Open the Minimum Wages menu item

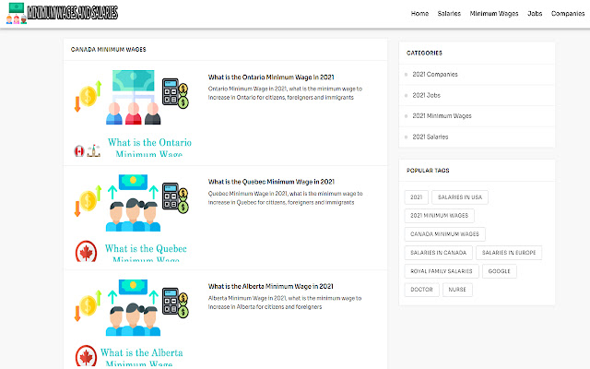point(494,14)
